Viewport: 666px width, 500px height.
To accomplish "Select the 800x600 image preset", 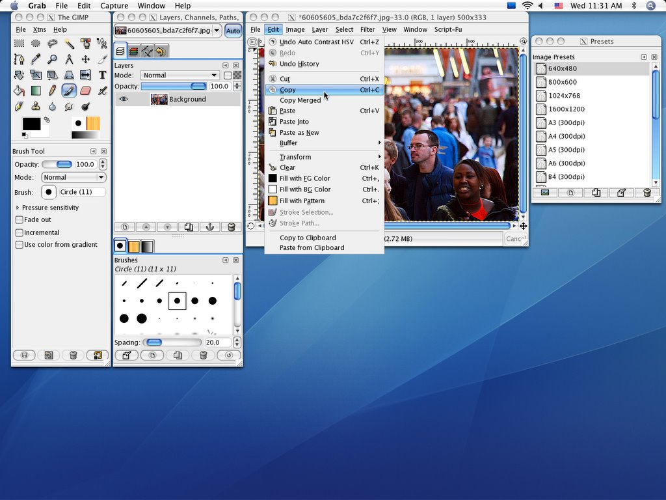I will 562,82.
